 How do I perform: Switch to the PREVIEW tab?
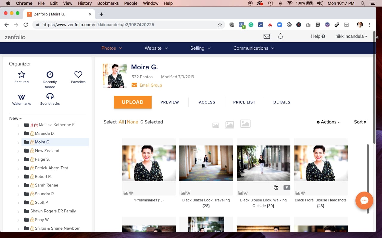click(x=170, y=102)
